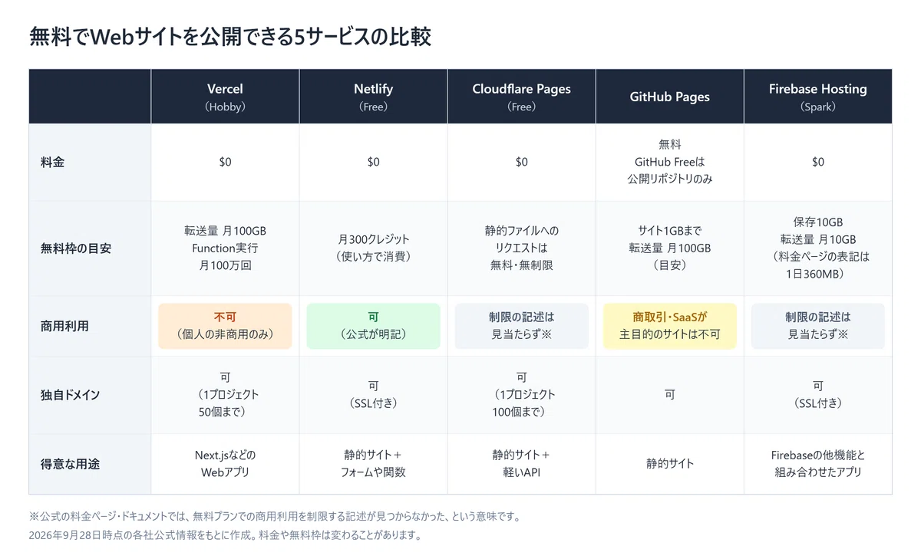Click Firebase's 制限の記述は見当たらず badge

pyautogui.click(x=818, y=326)
